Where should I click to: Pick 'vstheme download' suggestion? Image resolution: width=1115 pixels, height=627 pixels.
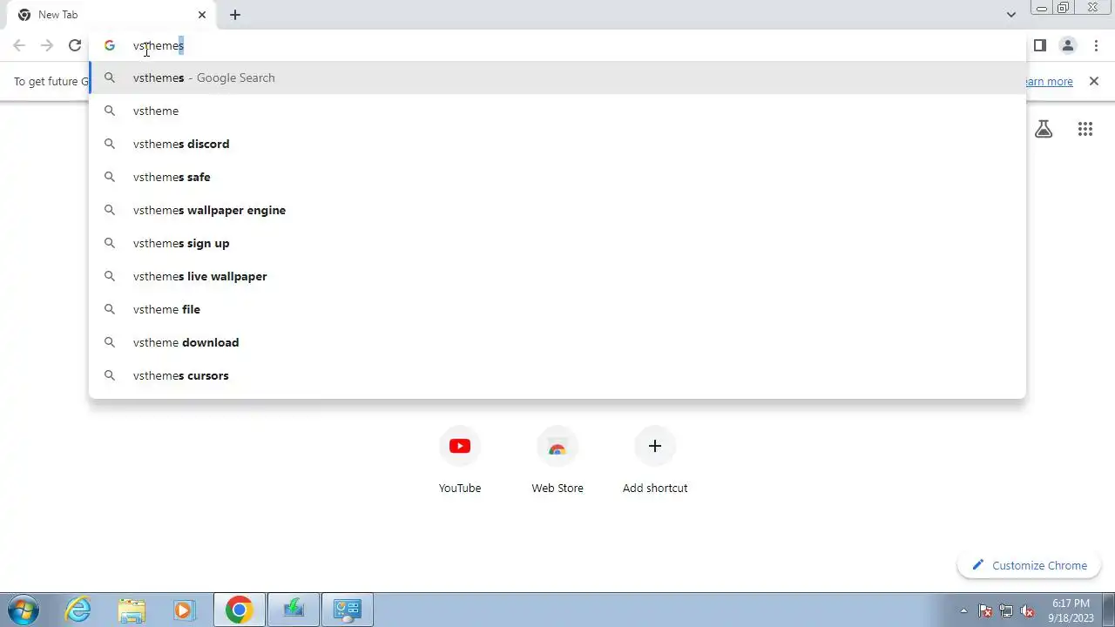(x=557, y=342)
